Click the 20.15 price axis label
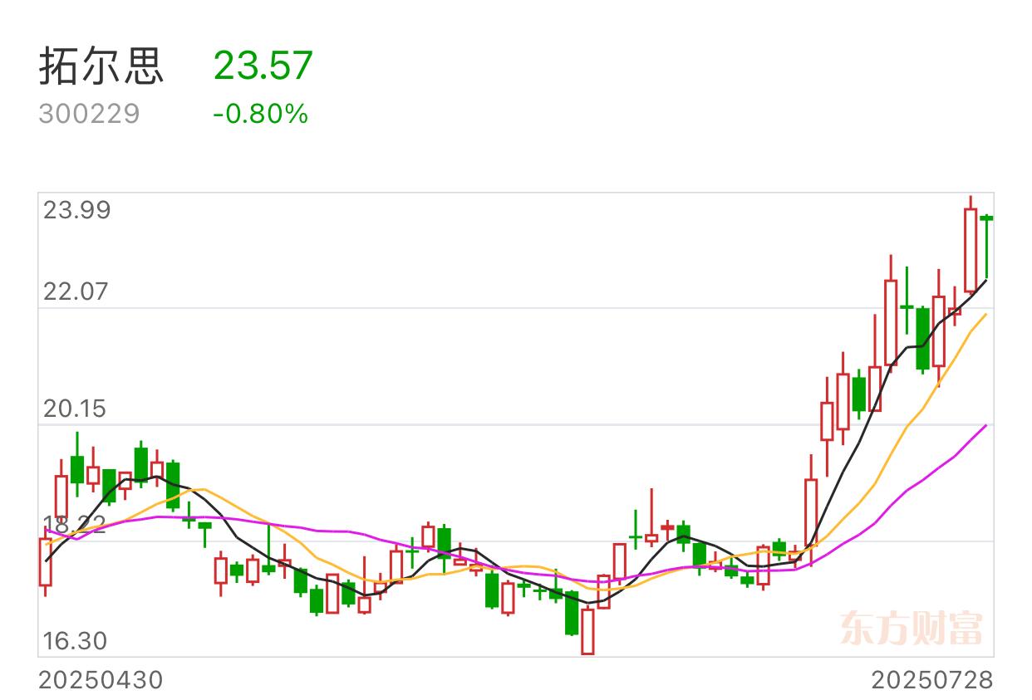The image size is (1032, 700). click(76, 409)
